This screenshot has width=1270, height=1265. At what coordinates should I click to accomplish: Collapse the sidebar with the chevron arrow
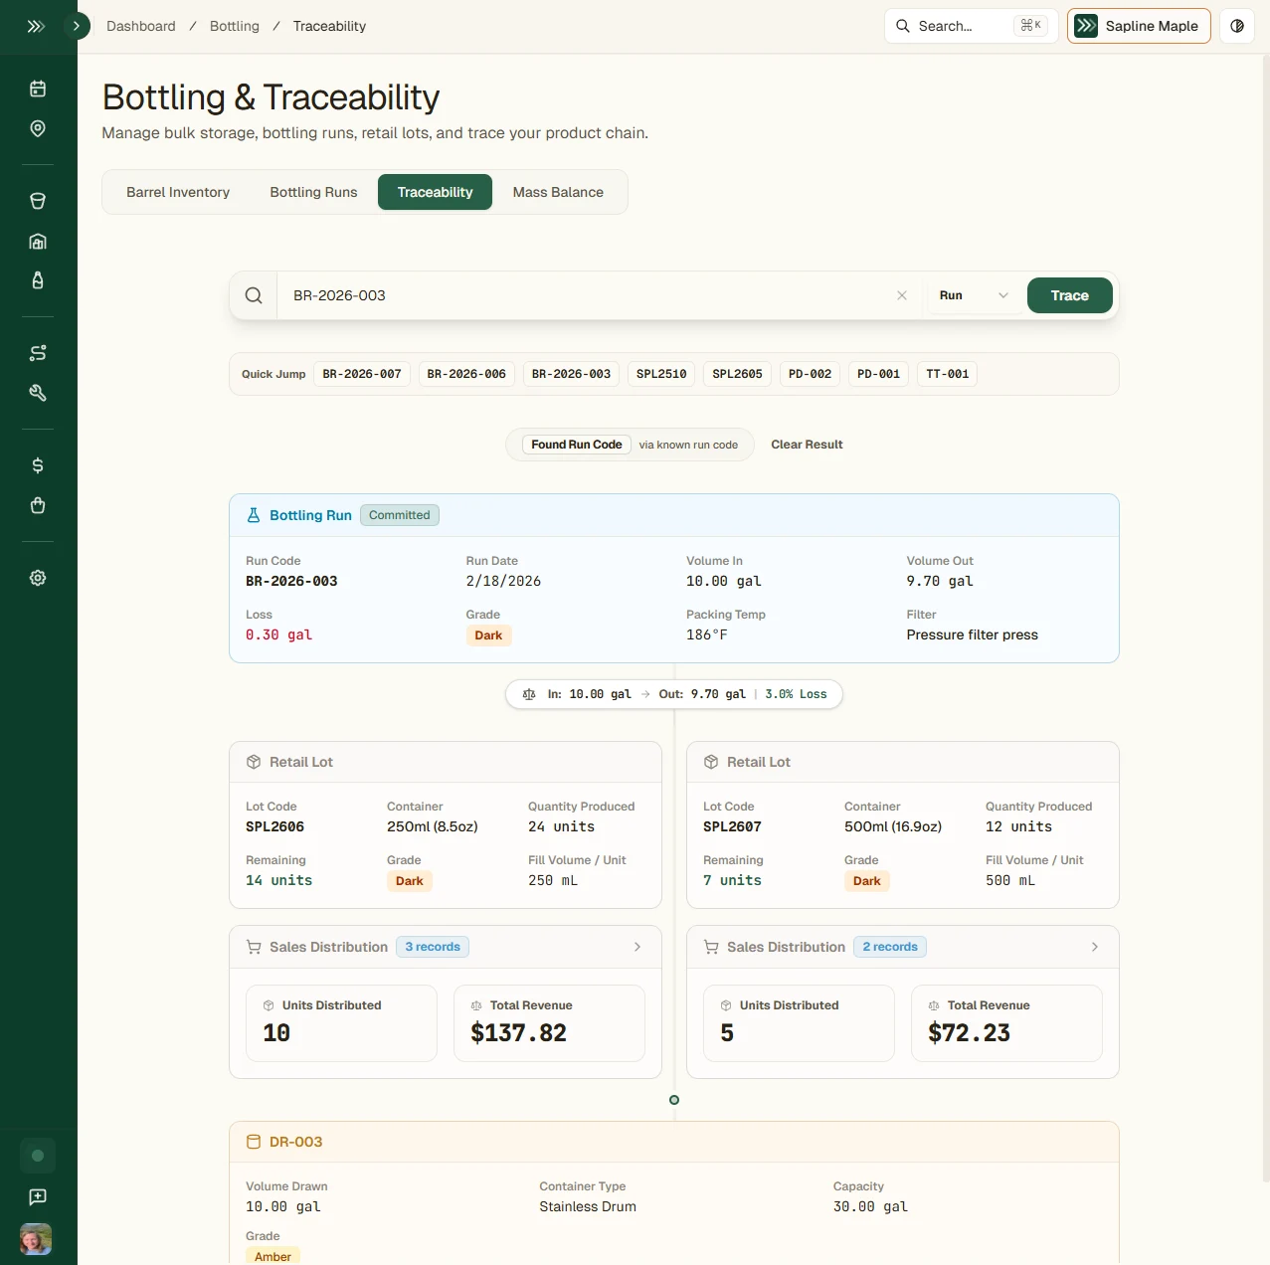[78, 26]
